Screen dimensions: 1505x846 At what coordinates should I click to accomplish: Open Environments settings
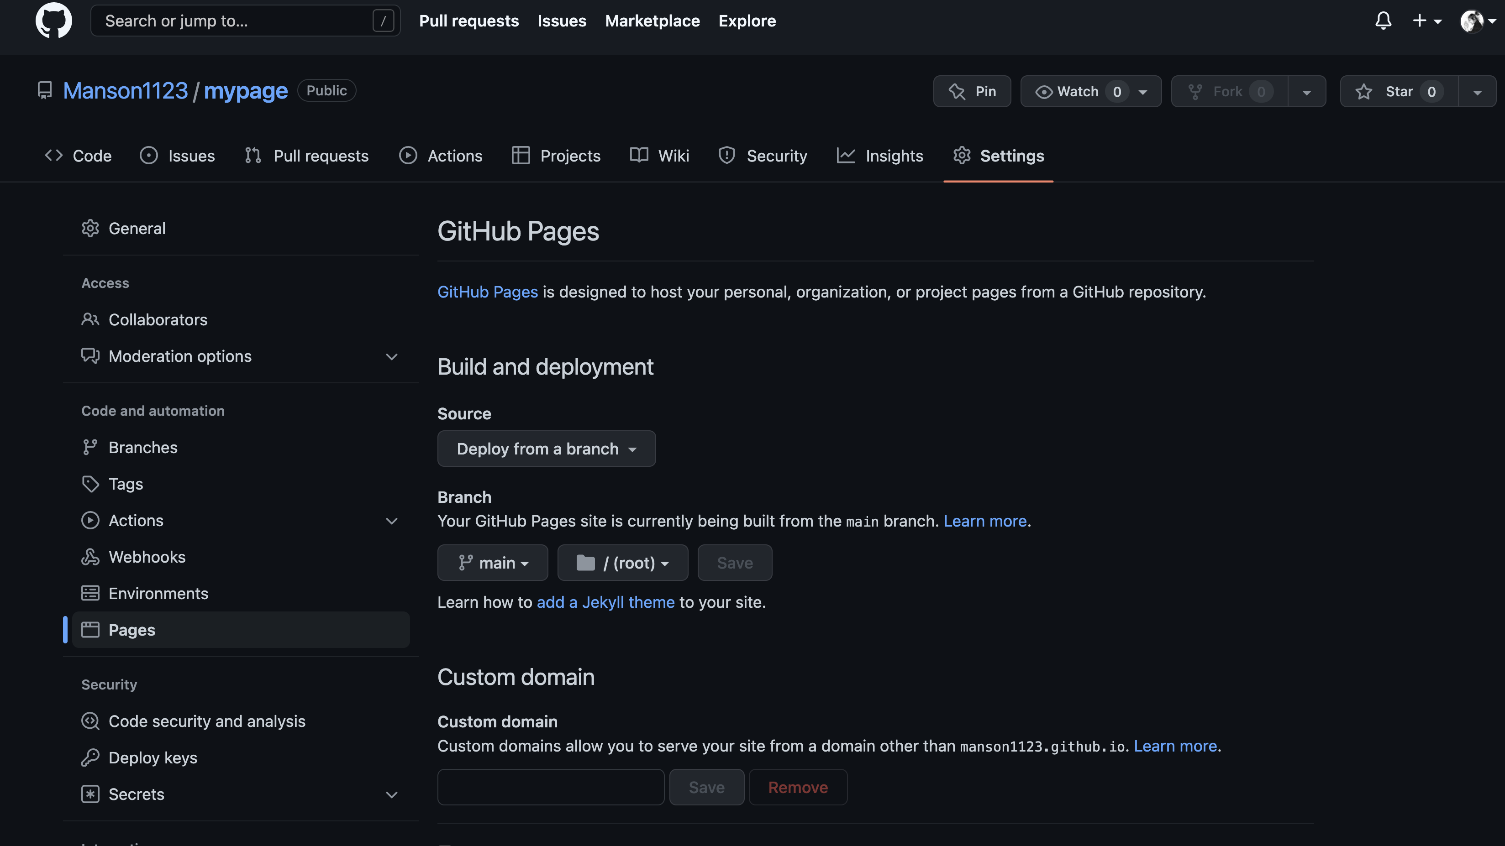[241, 593]
